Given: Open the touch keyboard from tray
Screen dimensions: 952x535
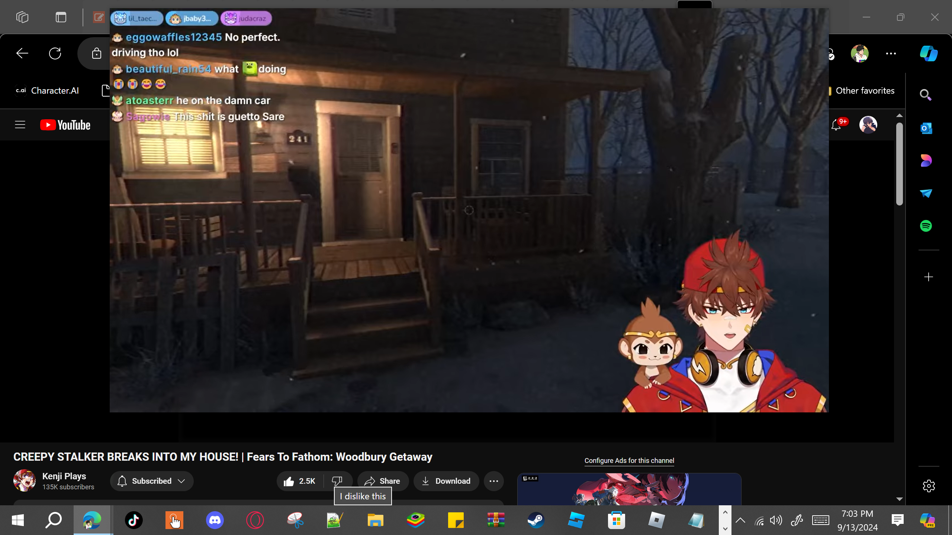Looking at the screenshot, I should [820, 520].
